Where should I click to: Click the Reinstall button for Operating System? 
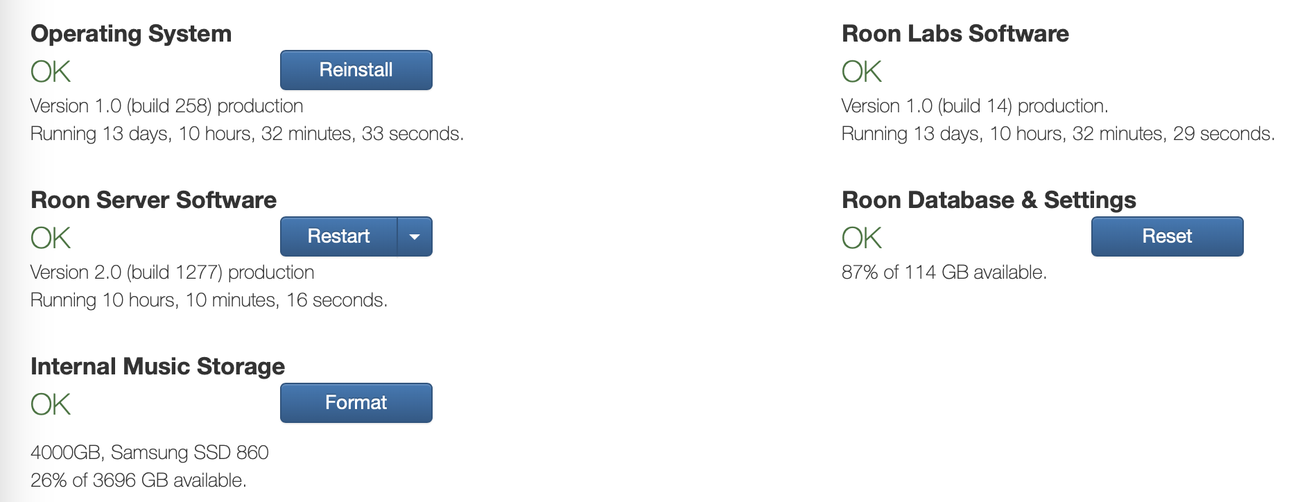coord(356,70)
